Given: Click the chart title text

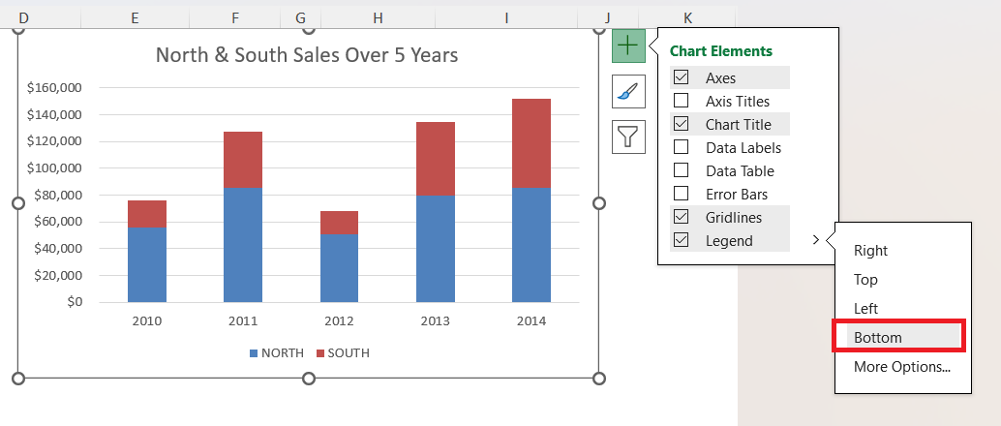Looking at the screenshot, I should point(307,55).
